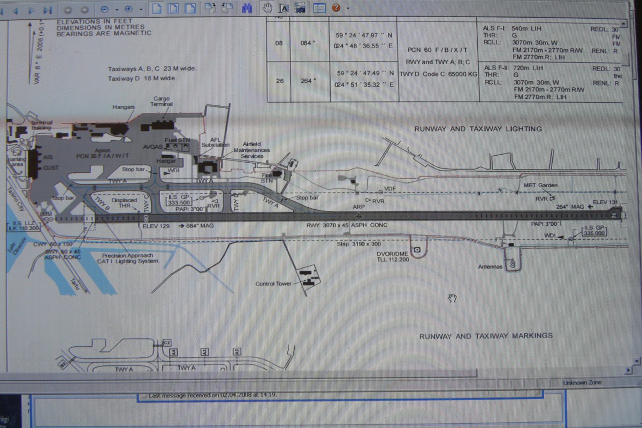This screenshot has height=428, width=642.
Task: Click 'RWY 3070 x 45 ASPH CONC' text
Action: [x=347, y=225]
